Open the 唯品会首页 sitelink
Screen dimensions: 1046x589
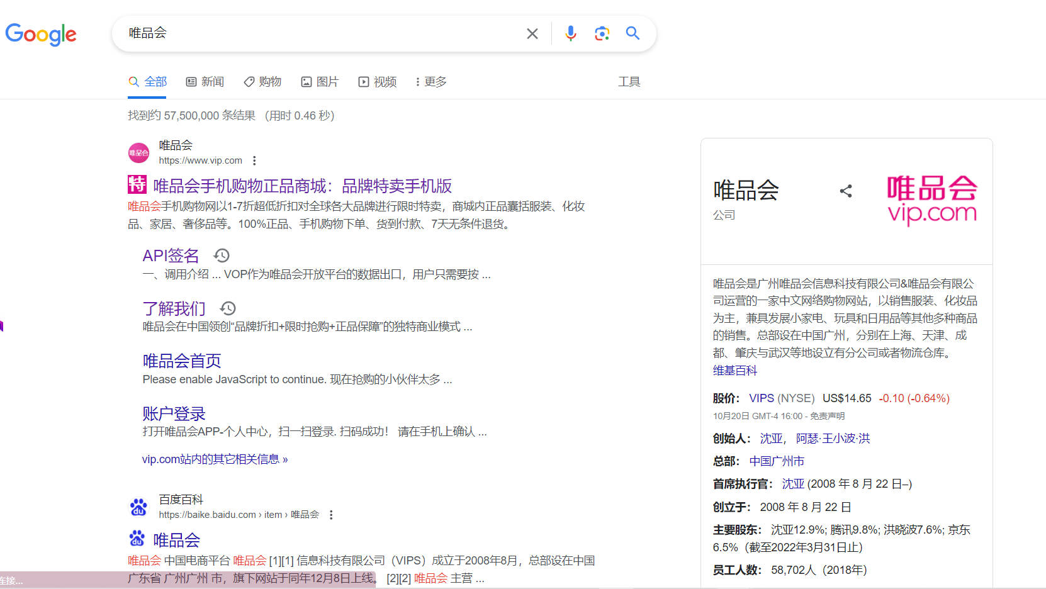point(182,361)
